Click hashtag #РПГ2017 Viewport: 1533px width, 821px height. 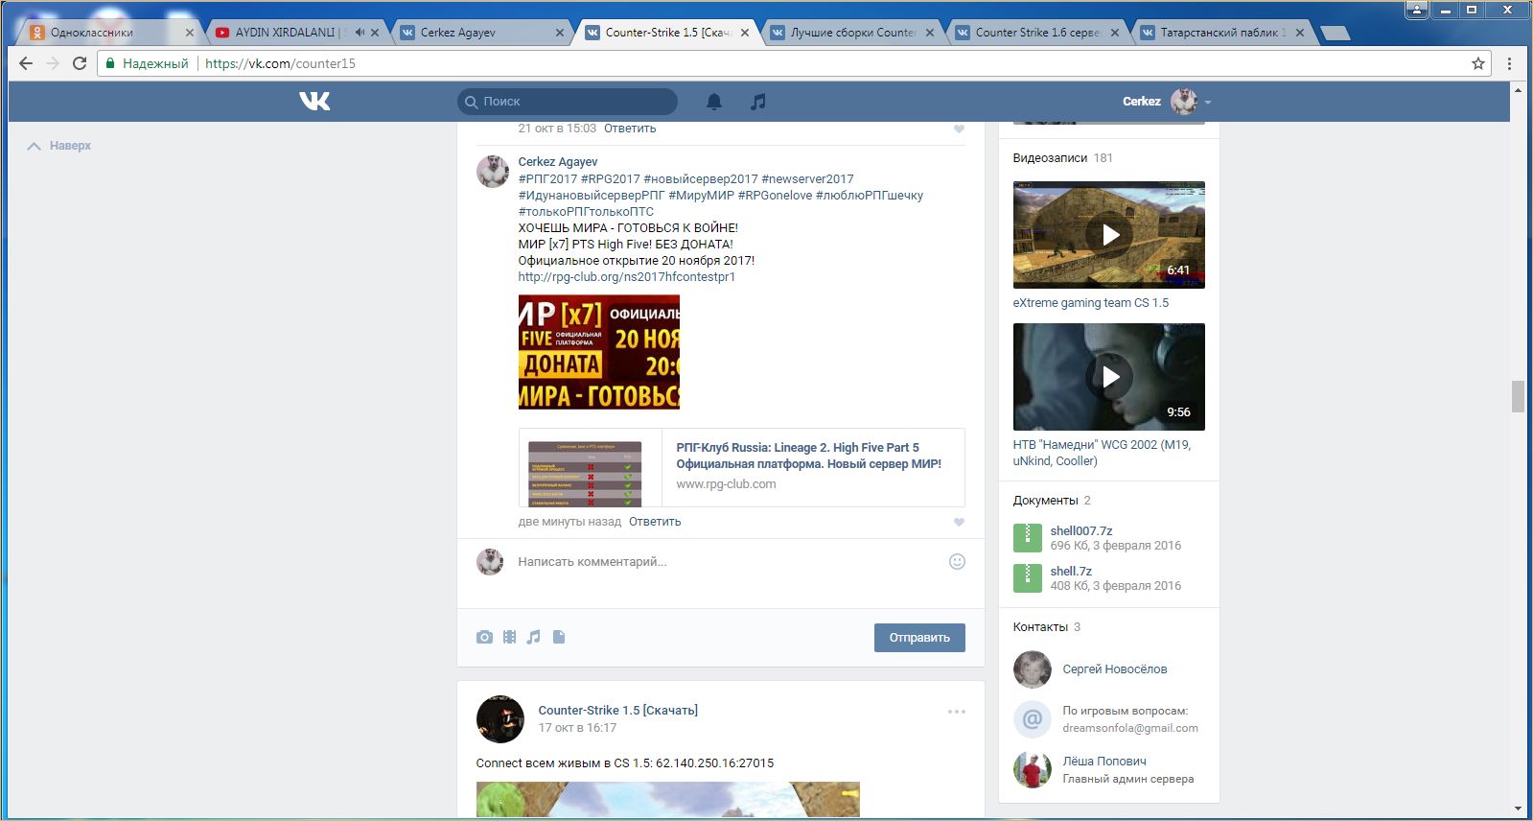547,179
